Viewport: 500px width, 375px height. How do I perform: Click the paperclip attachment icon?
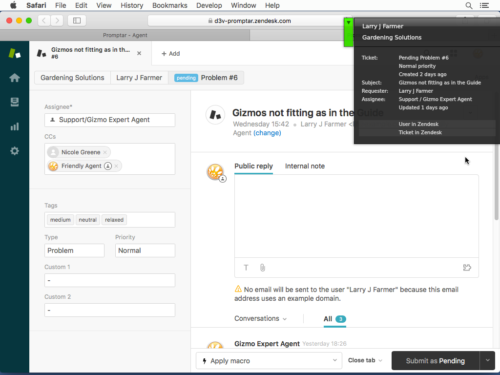pos(262,268)
